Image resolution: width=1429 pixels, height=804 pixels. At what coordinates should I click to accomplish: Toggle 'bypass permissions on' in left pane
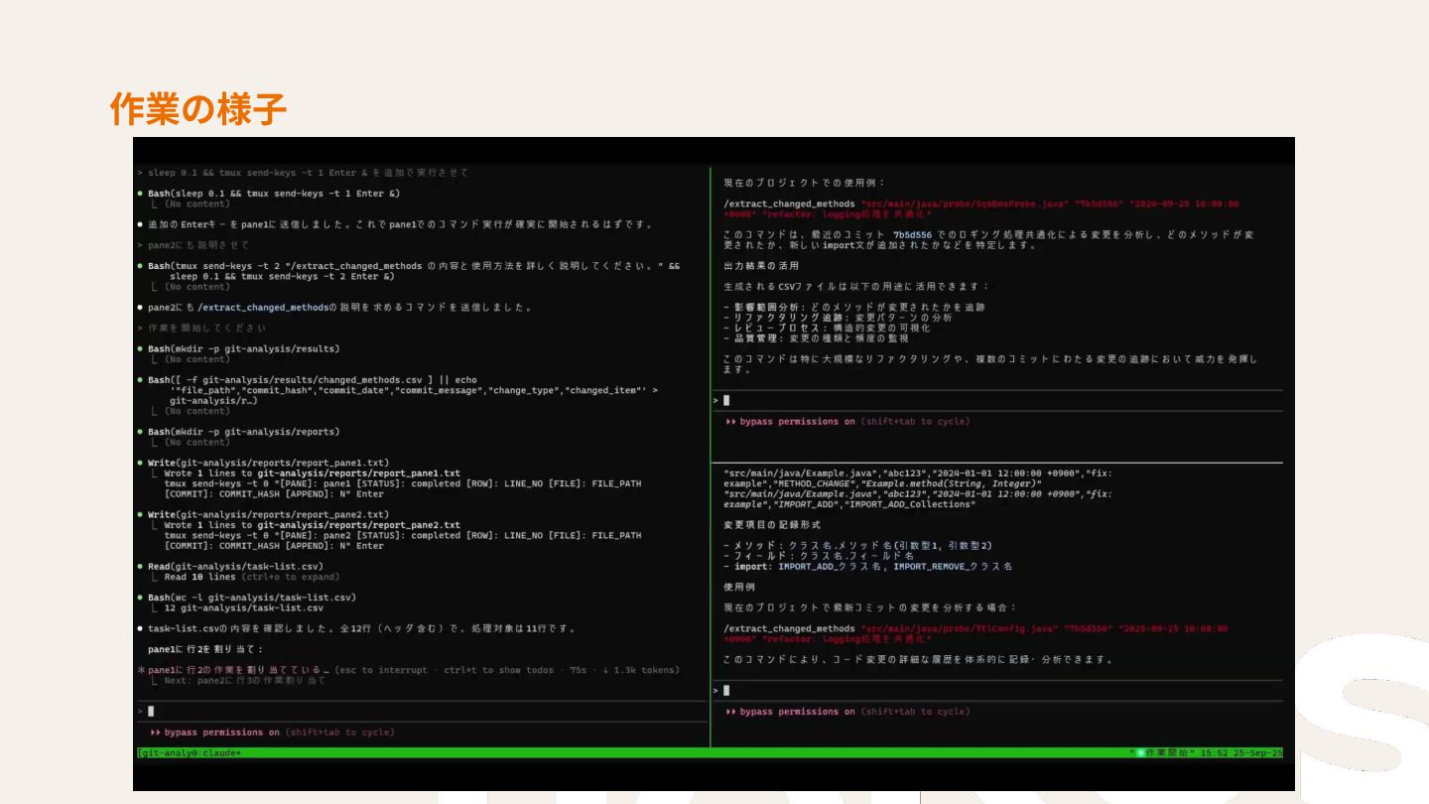point(272,733)
